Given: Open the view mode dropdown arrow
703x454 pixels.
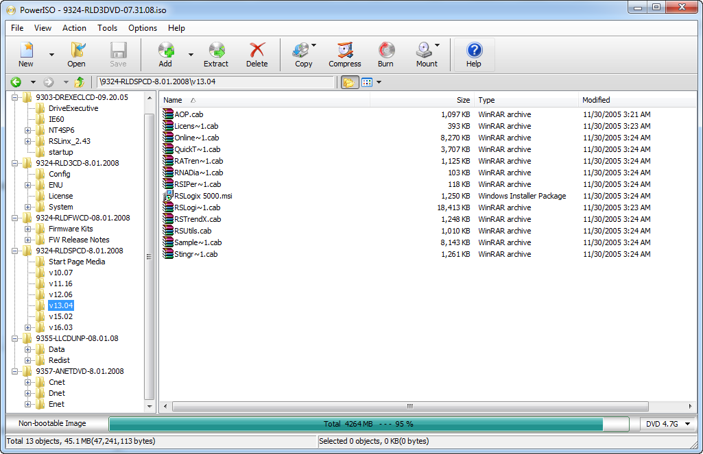Looking at the screenshot, I should [379, 82].
